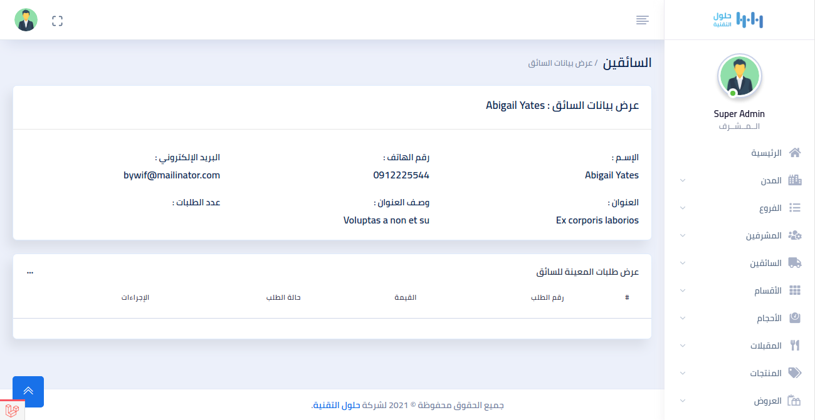Click the grid icon for الأقسام
This screenshot has height=420, width=815.
point(795,290)
